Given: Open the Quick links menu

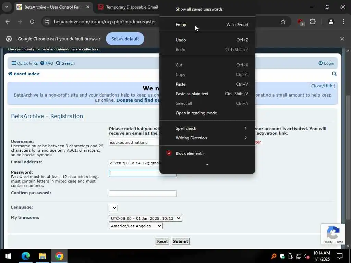Looking at the screenshot, I should coord(25,63).
